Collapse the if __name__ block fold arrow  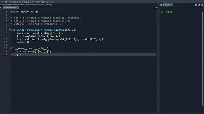pyautogui.click(x=10, y=48)
